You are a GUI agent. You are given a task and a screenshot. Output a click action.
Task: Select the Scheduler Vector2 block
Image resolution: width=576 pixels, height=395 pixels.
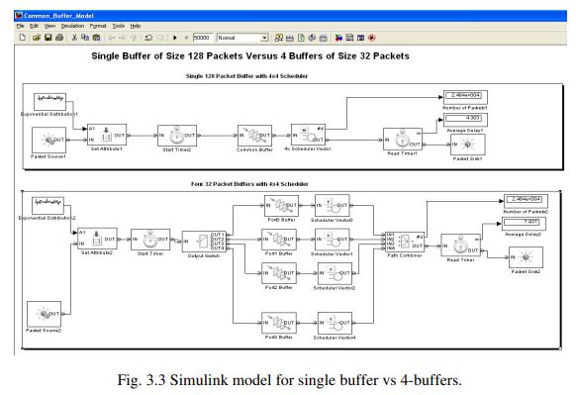point(335,273)
